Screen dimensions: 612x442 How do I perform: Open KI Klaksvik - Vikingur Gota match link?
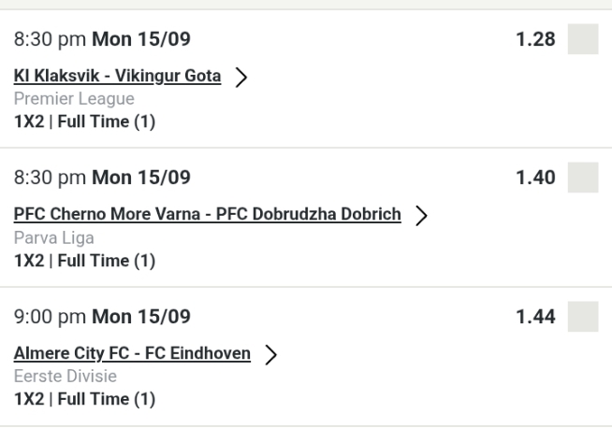(118, 77)
